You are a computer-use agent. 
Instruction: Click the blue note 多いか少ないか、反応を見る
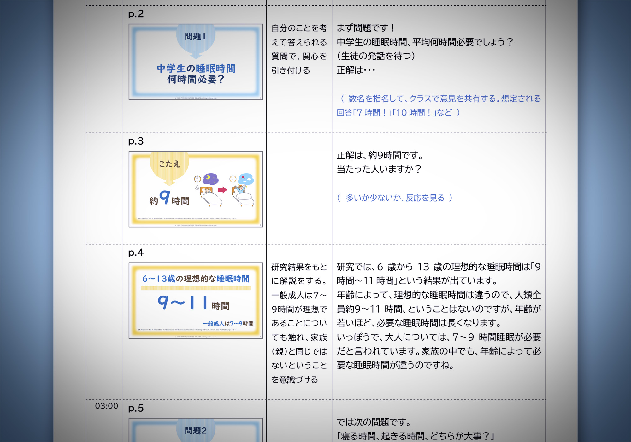395,198
